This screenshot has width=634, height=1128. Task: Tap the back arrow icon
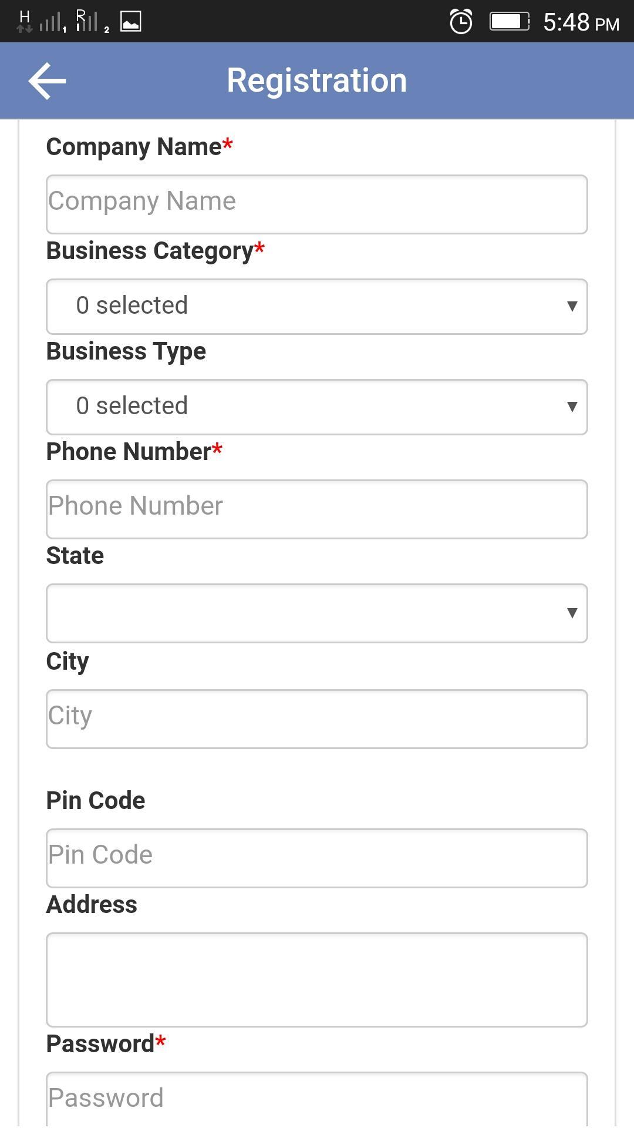[47, 80]
